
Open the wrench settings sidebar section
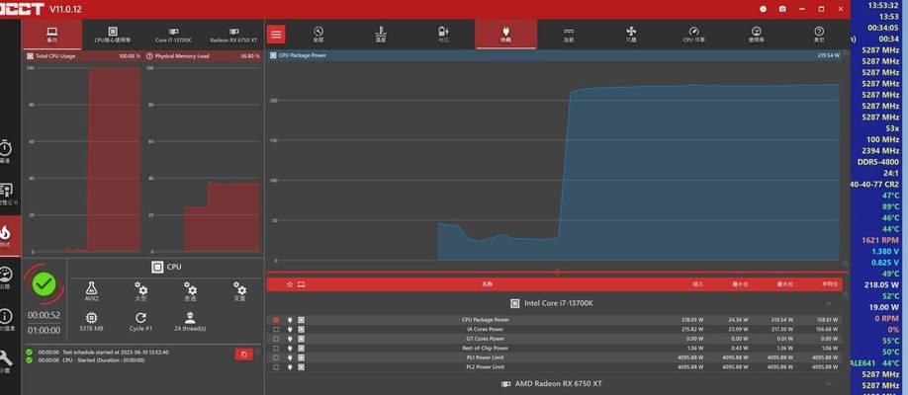(x=5, y=360)
